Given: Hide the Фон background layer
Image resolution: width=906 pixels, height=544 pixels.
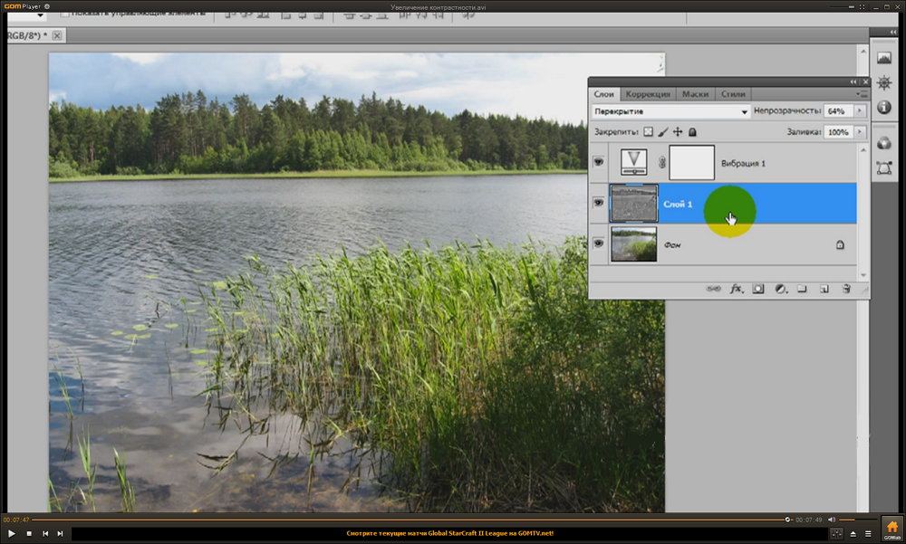Looking at the screenshot, I should pos(598,244).
